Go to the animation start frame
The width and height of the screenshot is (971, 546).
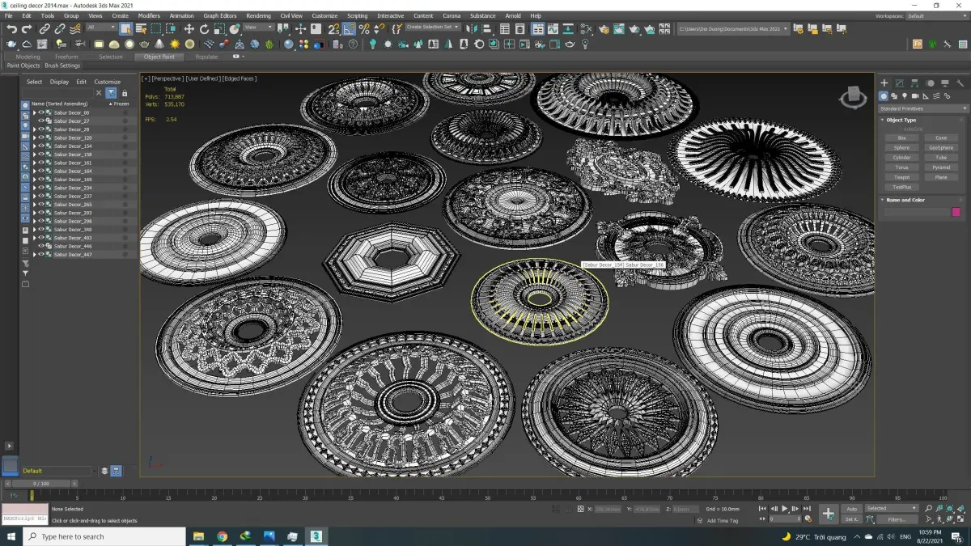[x=762, y=509]
